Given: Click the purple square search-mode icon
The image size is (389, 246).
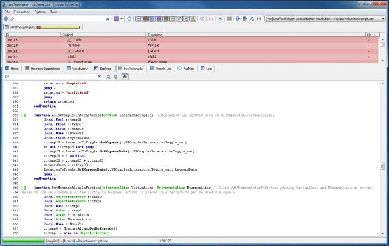Looking at the screenshot, I should coord(116,19).
